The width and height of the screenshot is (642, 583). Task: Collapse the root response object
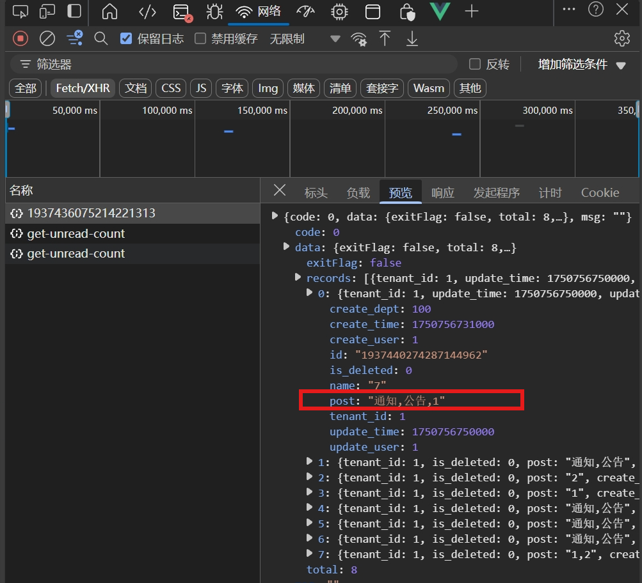pyautogui.click(x=275, y=216)
